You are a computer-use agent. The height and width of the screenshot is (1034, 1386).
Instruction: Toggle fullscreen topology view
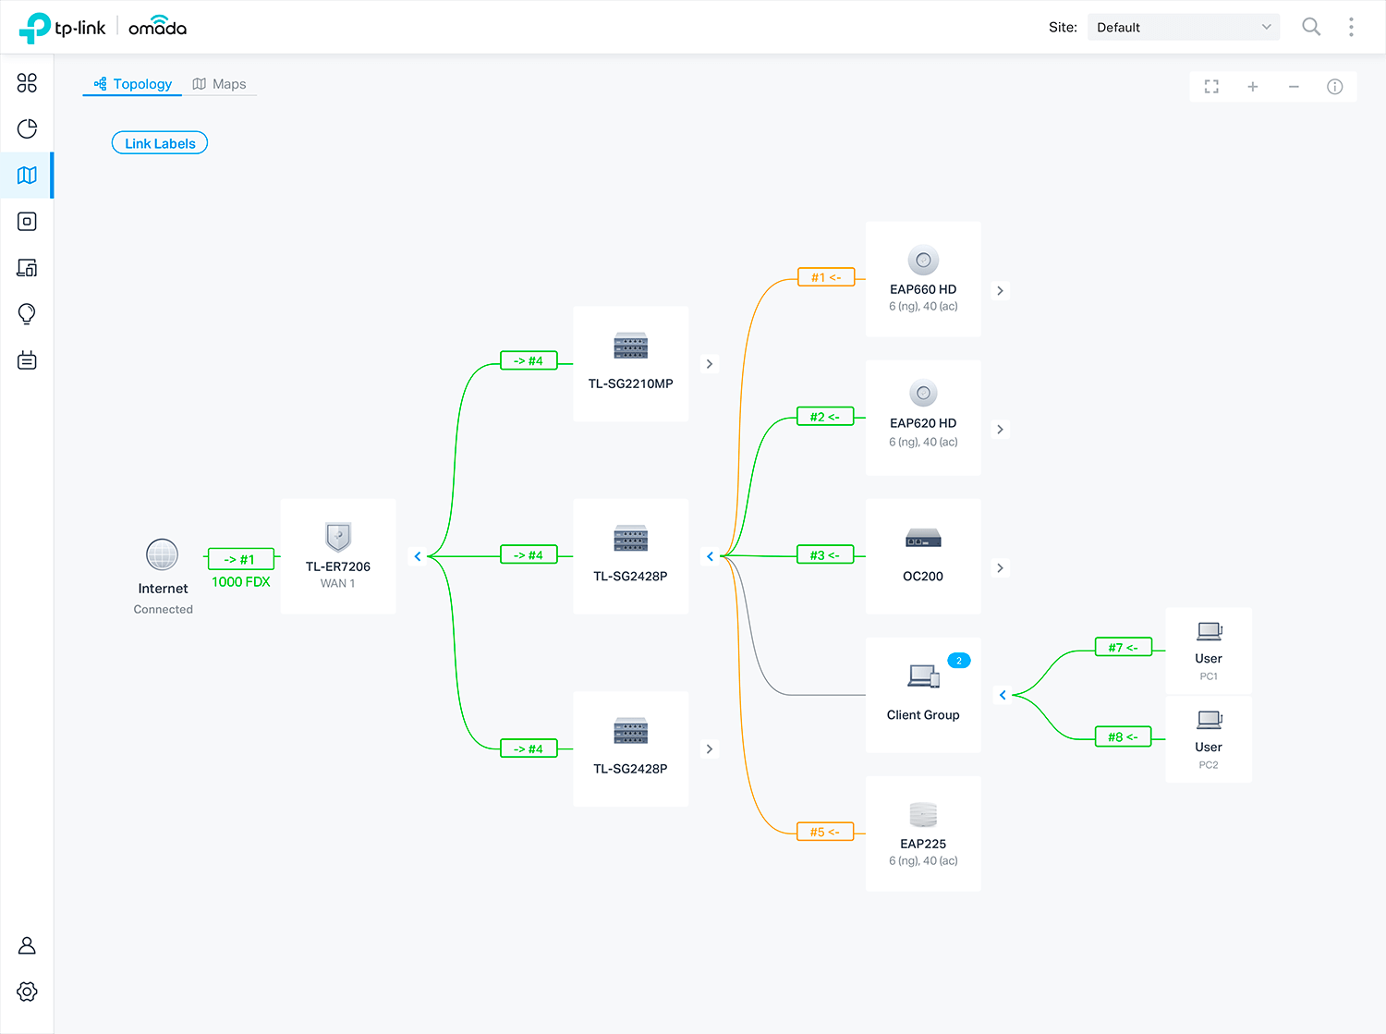1211,87
